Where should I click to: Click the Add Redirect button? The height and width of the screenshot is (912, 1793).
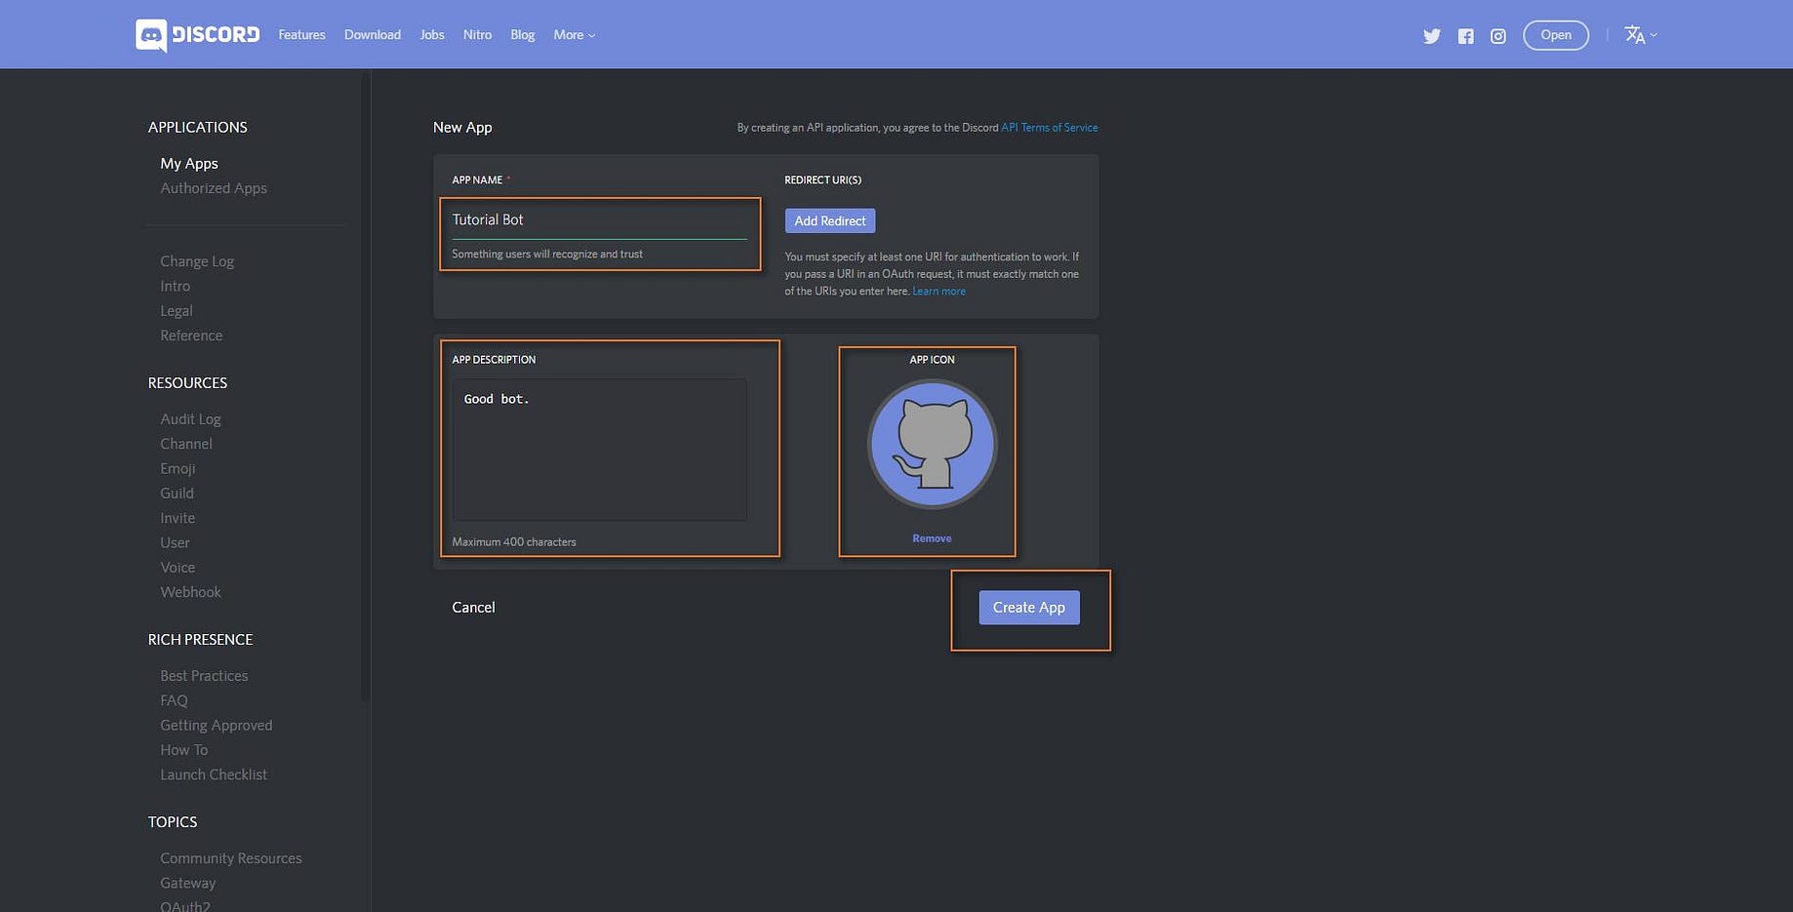830,220
